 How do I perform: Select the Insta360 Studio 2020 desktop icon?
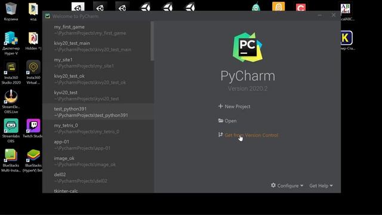(11, 72)
